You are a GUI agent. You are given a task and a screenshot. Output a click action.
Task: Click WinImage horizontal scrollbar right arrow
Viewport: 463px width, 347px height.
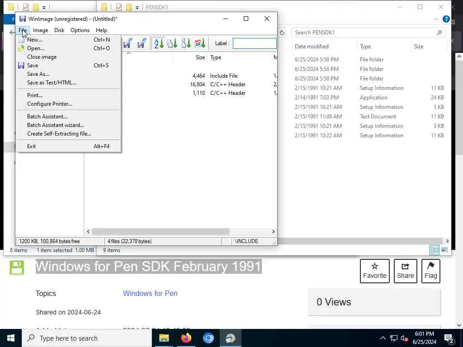pyautogui.click(x=274, y=232)
